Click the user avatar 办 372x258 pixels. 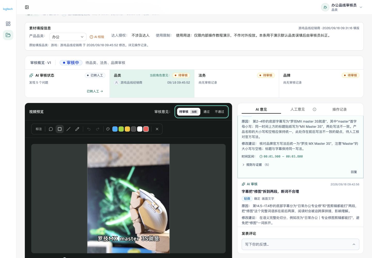[x=325, y=7]
